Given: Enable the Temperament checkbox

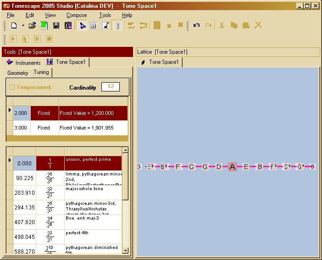Looking at the screenshot, I should coord(12,87).
